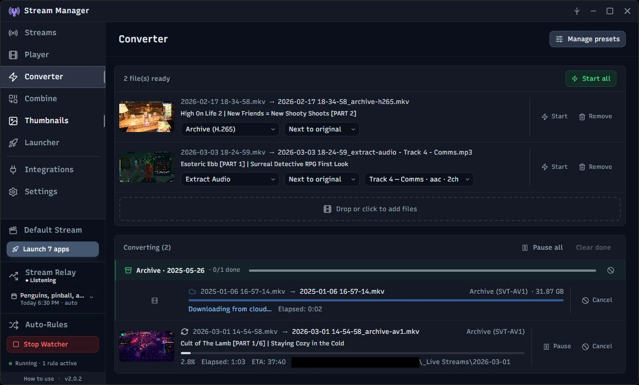Click the Archive 2025-05-26 batch progress bar
The image size is (639, 385).
click(422, 271)
